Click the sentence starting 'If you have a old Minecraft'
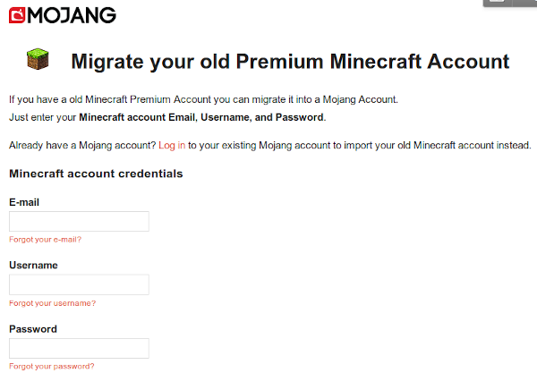Image resolution: width=537 pixels, height=373 pixels. tap(202, 99)
